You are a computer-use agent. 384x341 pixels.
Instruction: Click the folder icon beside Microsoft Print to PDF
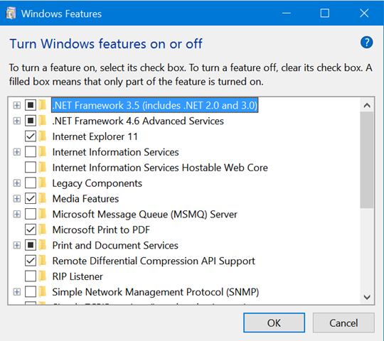[43, 229]
